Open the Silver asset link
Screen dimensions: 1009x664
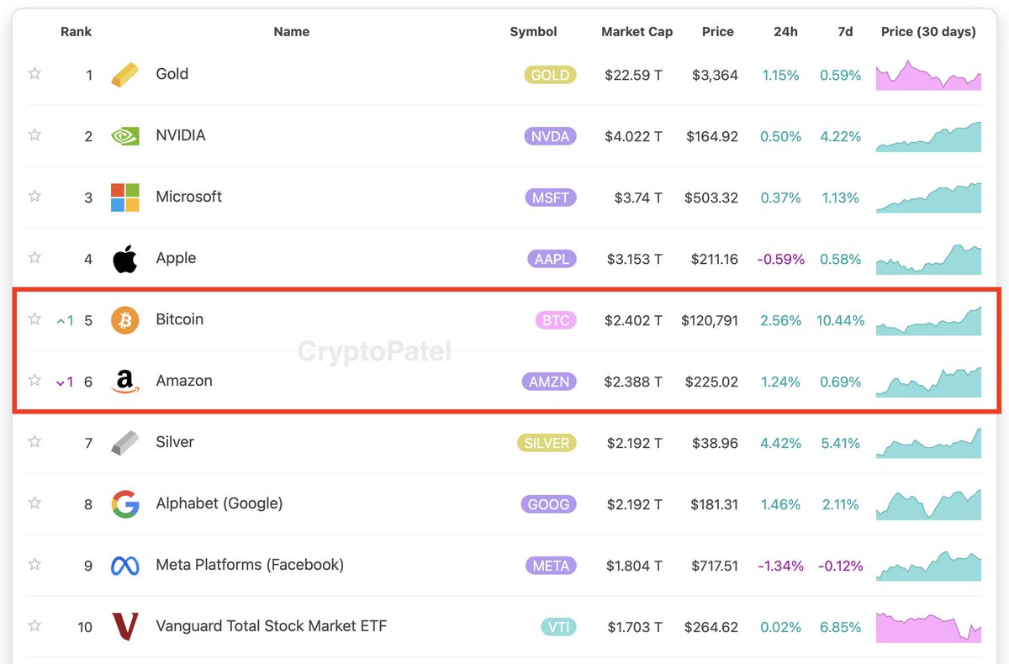(x=175, y=442)
